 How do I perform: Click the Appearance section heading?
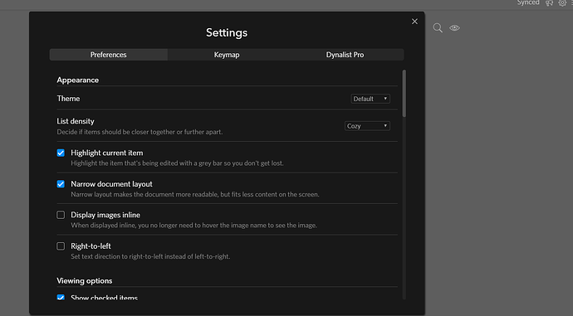[x=77, y=80]
